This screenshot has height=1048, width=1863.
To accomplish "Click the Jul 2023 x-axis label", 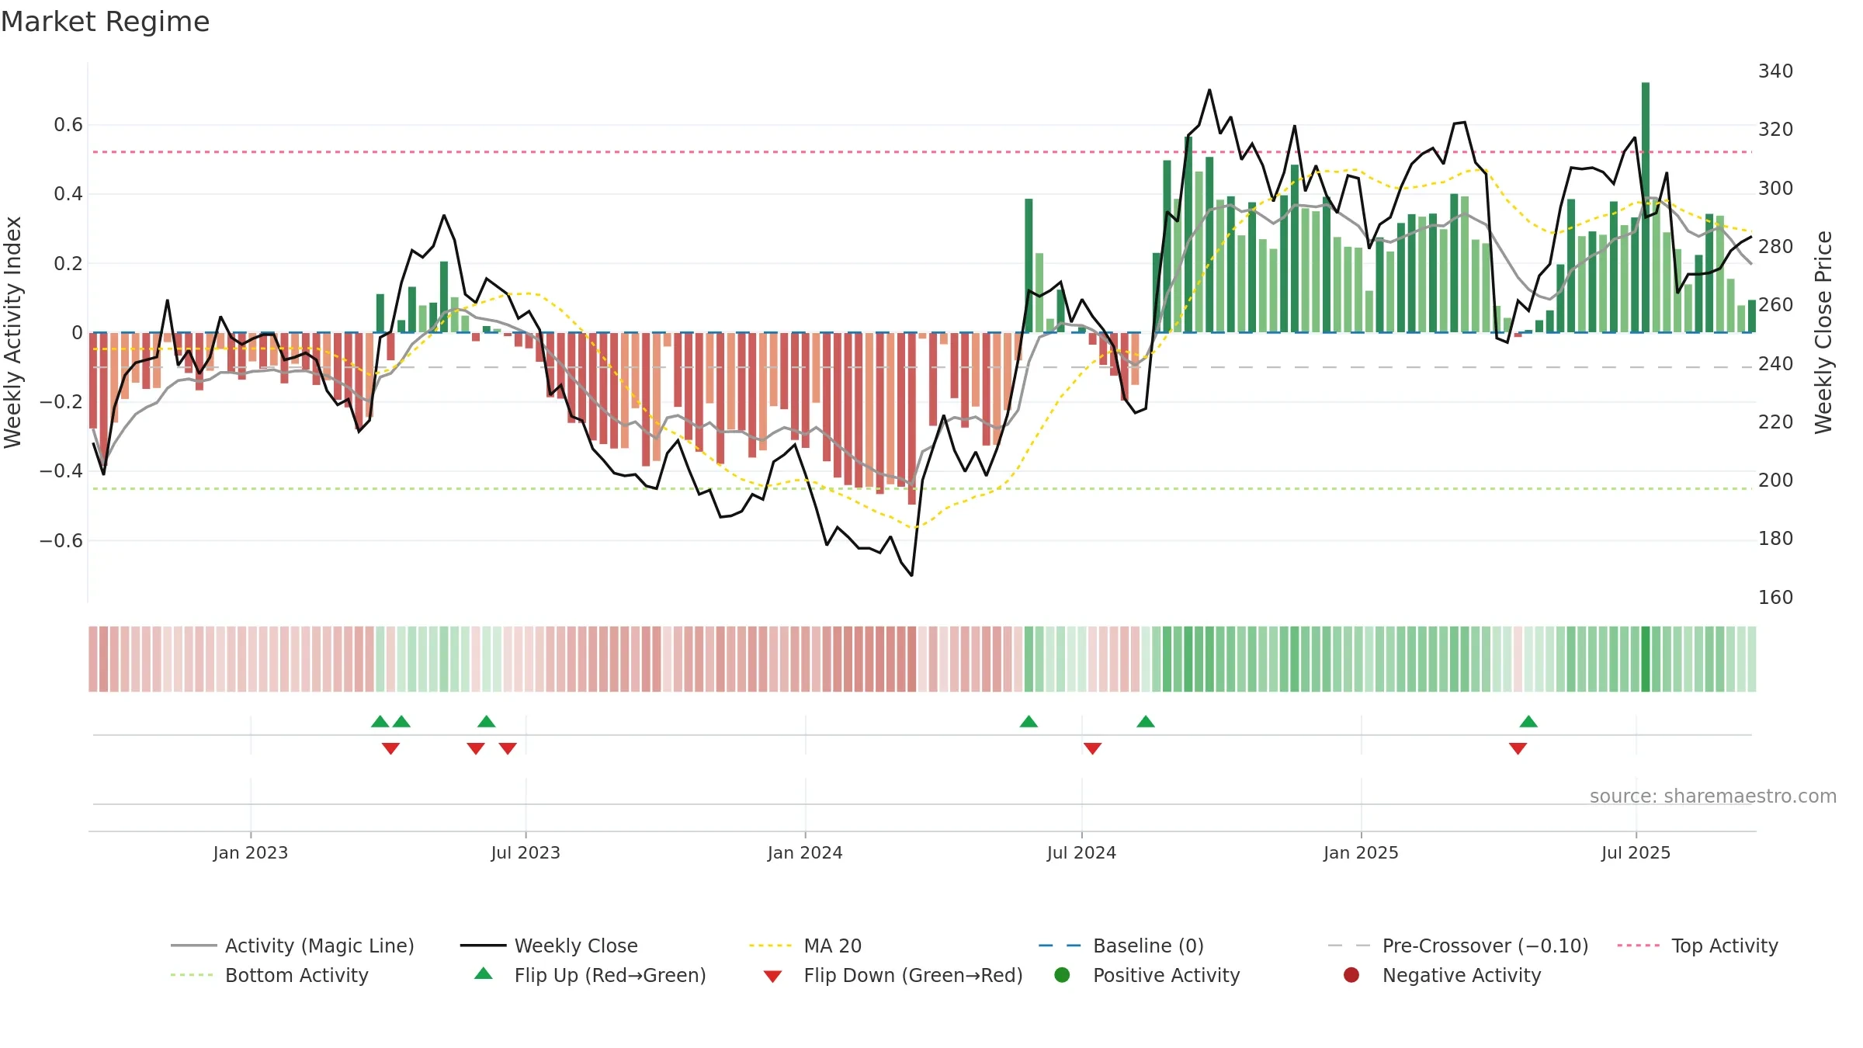I will pos(526,853).
